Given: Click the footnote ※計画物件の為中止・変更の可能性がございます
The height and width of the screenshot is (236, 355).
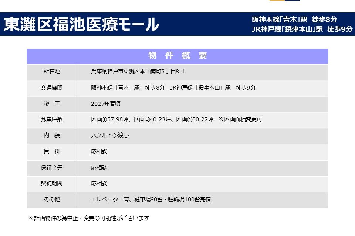Looking at the screenshot, I should click(x=89, y=218).
